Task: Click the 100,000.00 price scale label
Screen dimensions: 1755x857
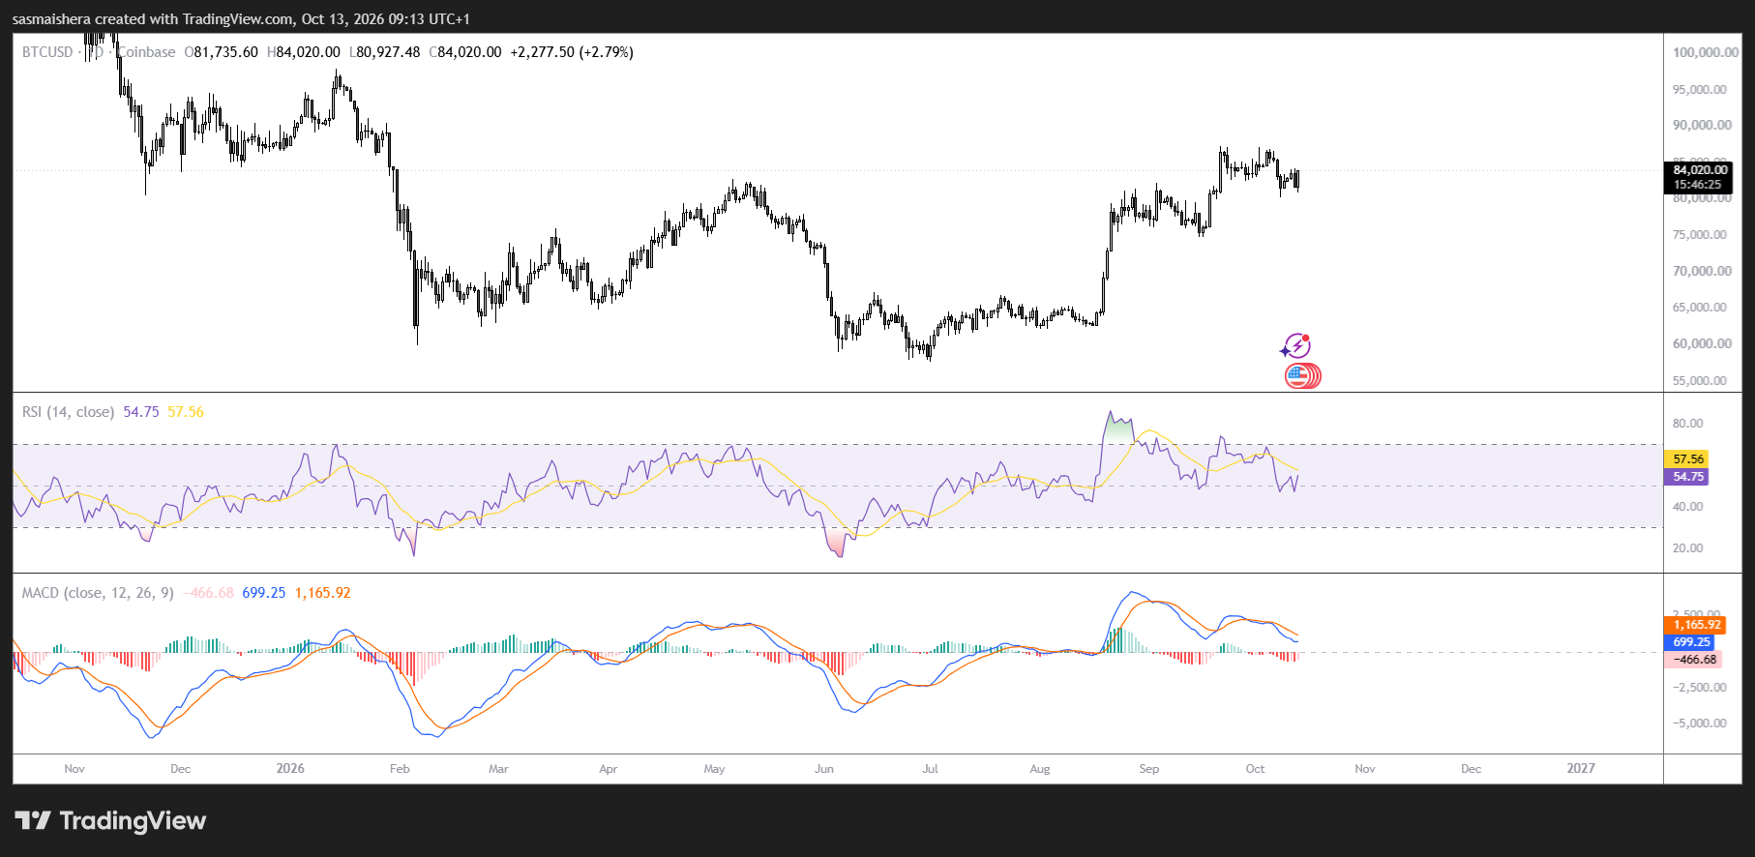Action: pyautogui.click(x=1706, y=52)
